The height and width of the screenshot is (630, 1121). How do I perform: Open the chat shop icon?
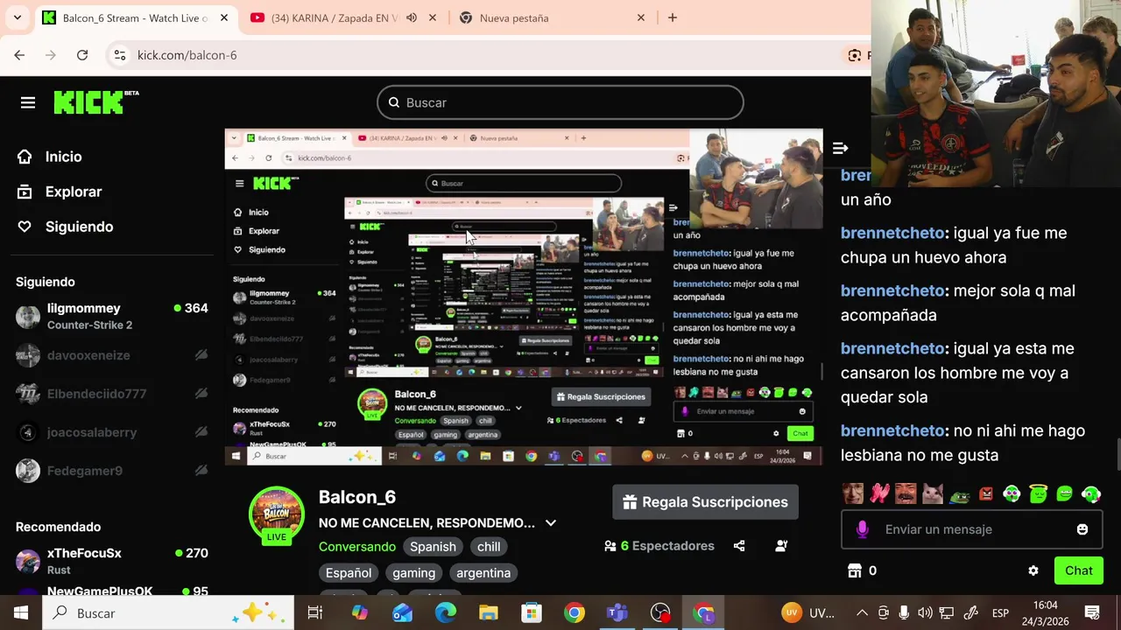[x=855, y=570]
